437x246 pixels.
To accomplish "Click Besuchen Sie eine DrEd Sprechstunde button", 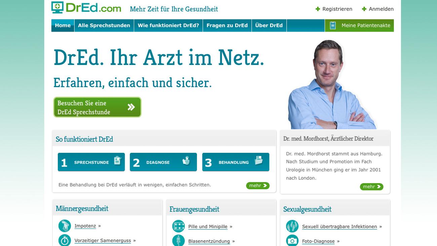I will tap(97, 107).
